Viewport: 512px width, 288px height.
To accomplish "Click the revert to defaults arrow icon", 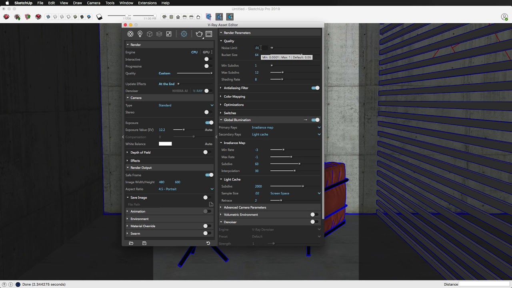I will point(208,243).
